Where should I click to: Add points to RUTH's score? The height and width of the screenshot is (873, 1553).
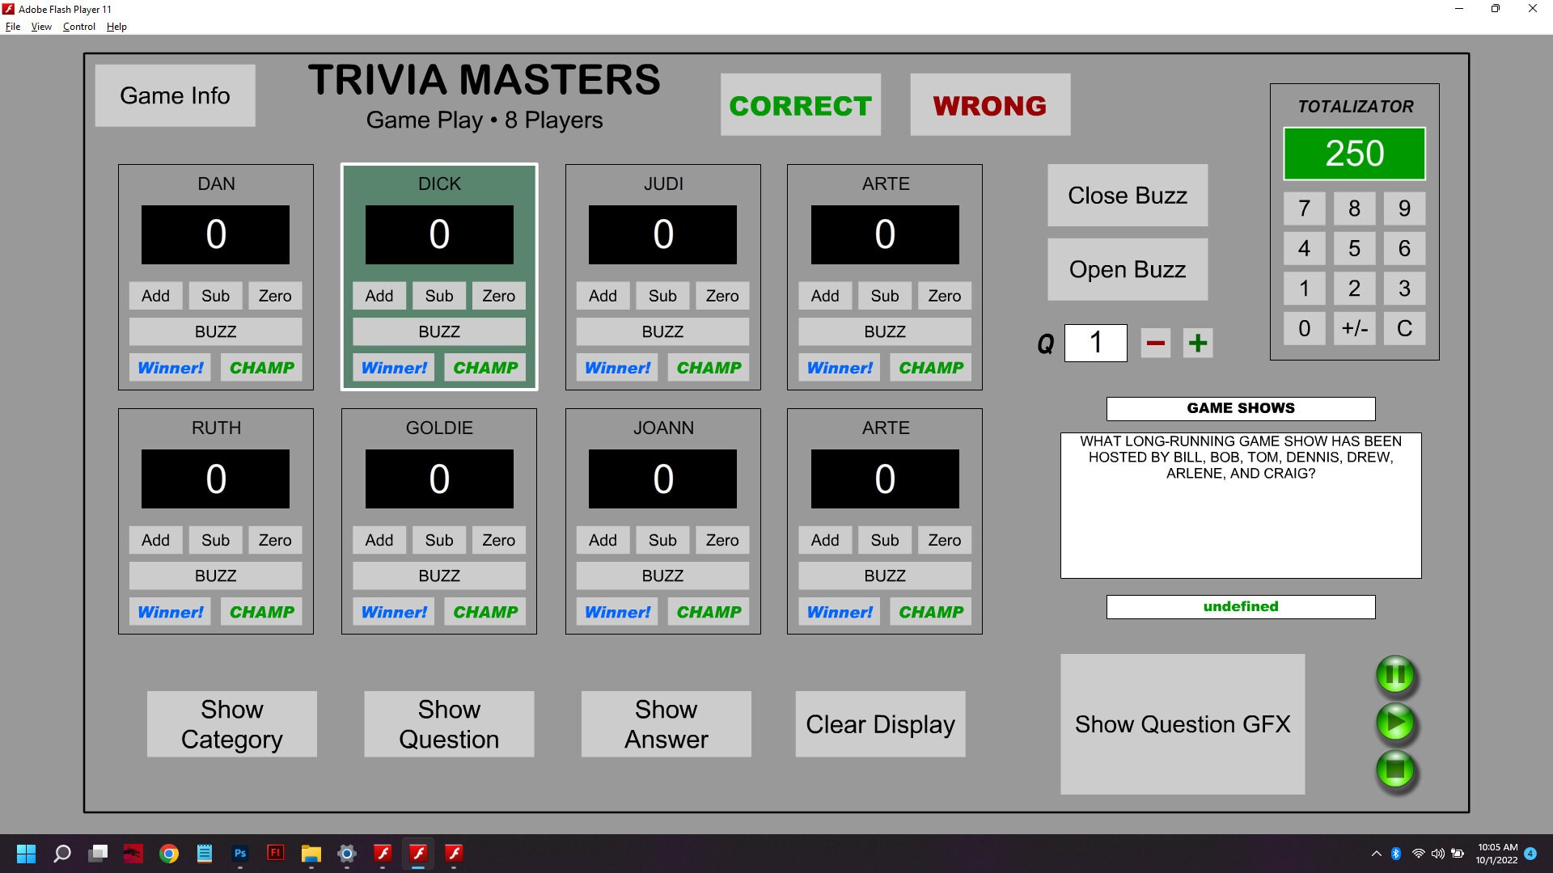(x=155, y=540)
